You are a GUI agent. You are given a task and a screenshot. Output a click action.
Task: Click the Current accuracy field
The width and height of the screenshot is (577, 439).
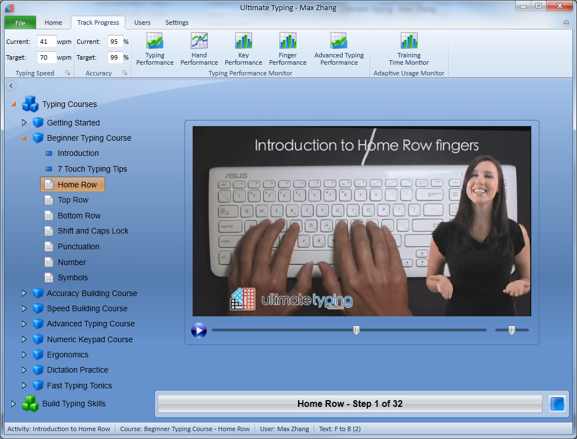115,42
